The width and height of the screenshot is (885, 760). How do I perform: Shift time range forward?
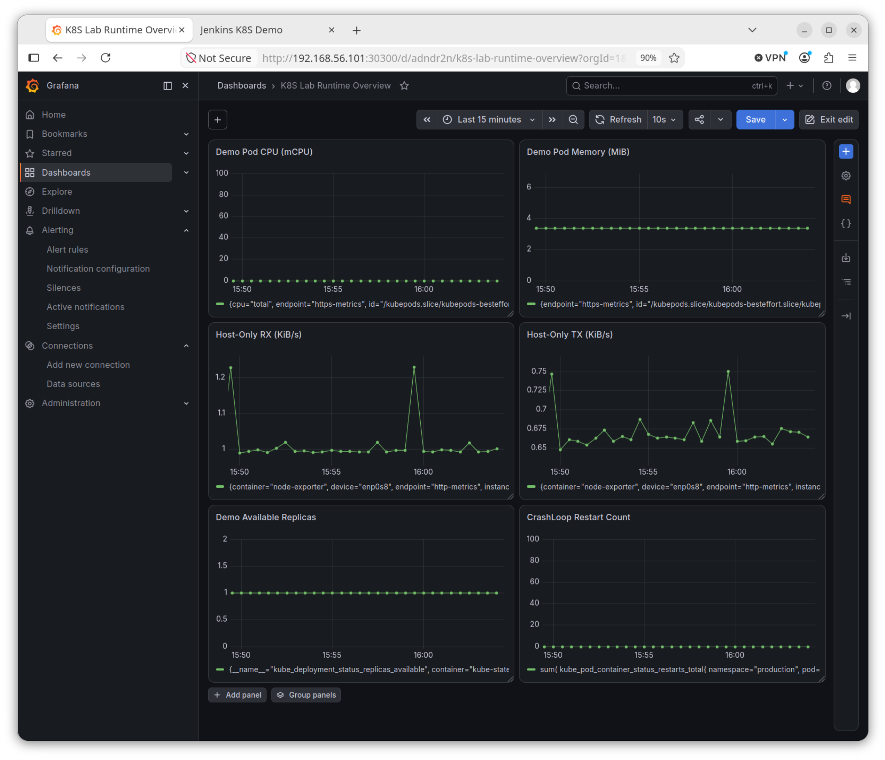pos(552,120)
